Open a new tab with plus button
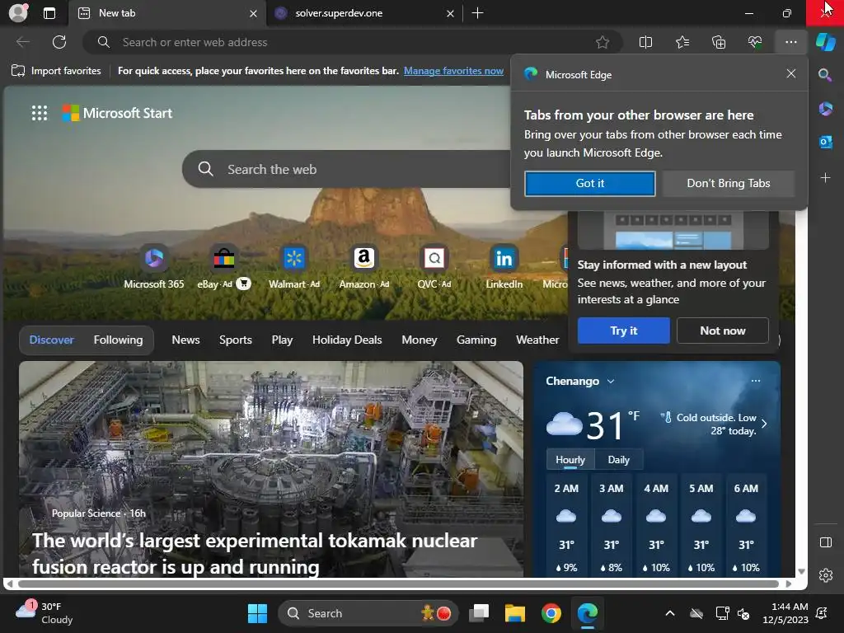Viewport: 844px width, 633px height. pyautogui.click(x=477, y=13)
